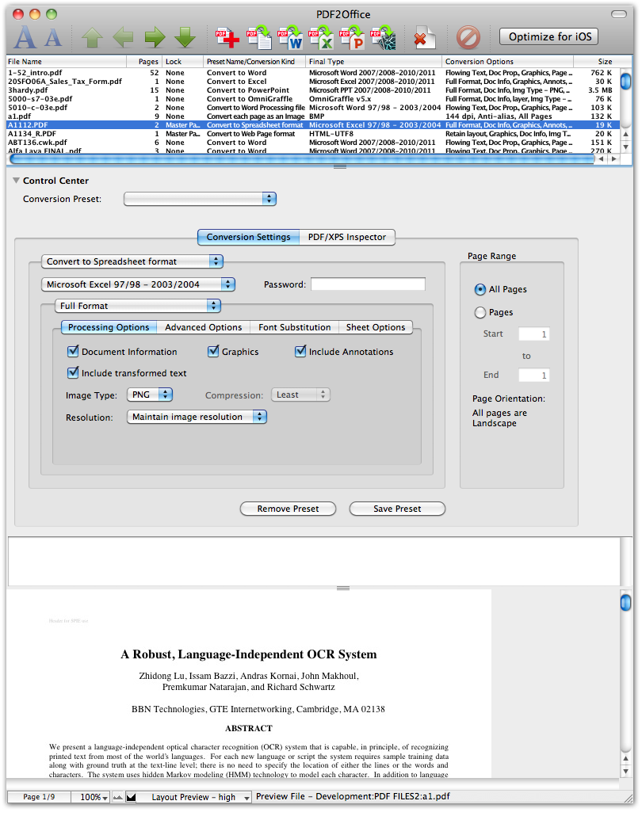This screenshot has width=642, height=816.
Task: Click the green left arrow icon
Action: pos(123,37)
